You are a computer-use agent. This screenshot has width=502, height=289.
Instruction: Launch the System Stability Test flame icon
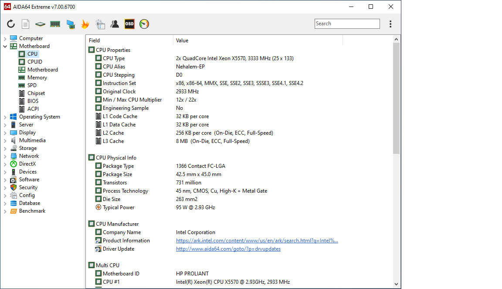click(x=85, y=24)
